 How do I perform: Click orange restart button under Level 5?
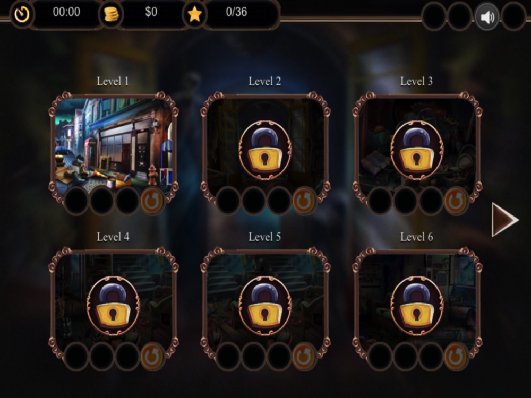[x=304, y=357]
